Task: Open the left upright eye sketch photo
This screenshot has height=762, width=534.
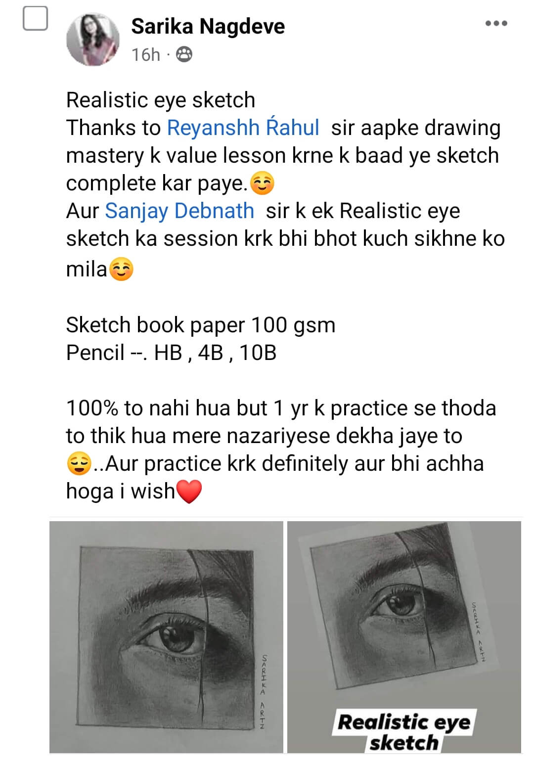Action: pyautogui.click(x=166, y=637)
